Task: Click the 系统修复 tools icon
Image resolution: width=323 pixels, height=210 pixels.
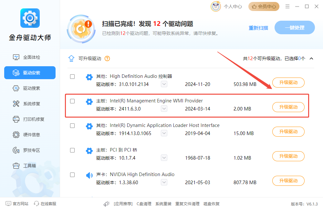Action: (16, 104)
